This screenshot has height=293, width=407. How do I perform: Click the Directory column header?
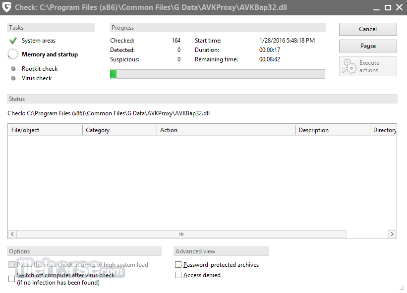(383, 130)
